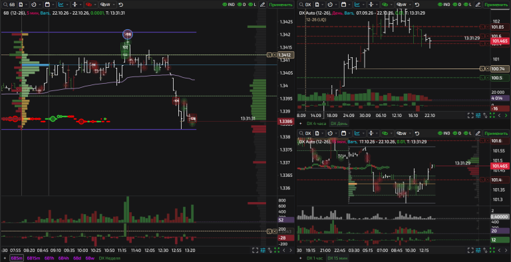Expand the chart type dropdown in 6B chart
Viewport: 511px width, 262px height.
pyautogui.click(x=67, y=5)
